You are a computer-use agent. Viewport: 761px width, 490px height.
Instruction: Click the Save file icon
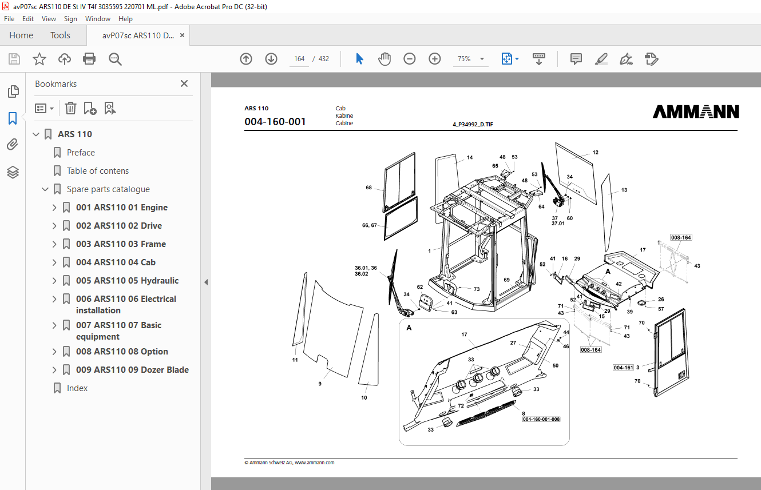14,59
